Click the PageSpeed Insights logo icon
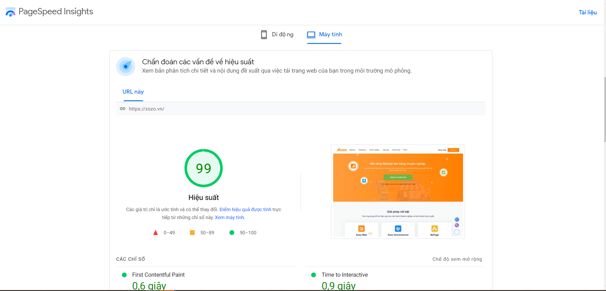The width and height of the screenshot is (606, 291). point(10,12)
